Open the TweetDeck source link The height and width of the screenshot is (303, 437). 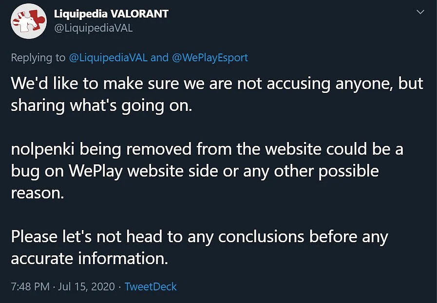point(151,286)
